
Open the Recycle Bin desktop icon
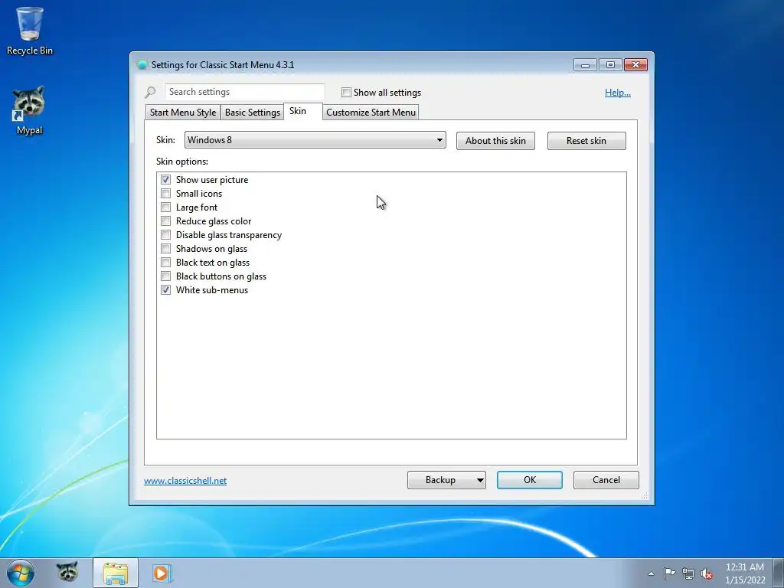click(30, 31)
